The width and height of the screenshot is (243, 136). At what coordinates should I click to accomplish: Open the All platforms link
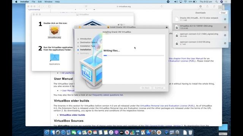68,73
